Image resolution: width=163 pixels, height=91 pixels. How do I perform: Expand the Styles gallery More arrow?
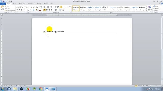coord(146,11)
